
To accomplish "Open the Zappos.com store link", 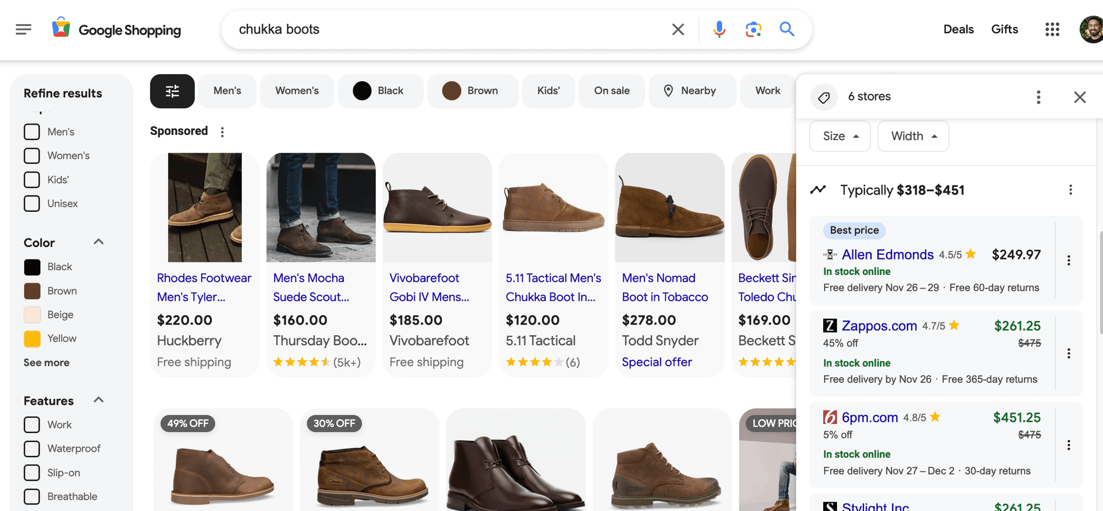I will tap(879, 326).
